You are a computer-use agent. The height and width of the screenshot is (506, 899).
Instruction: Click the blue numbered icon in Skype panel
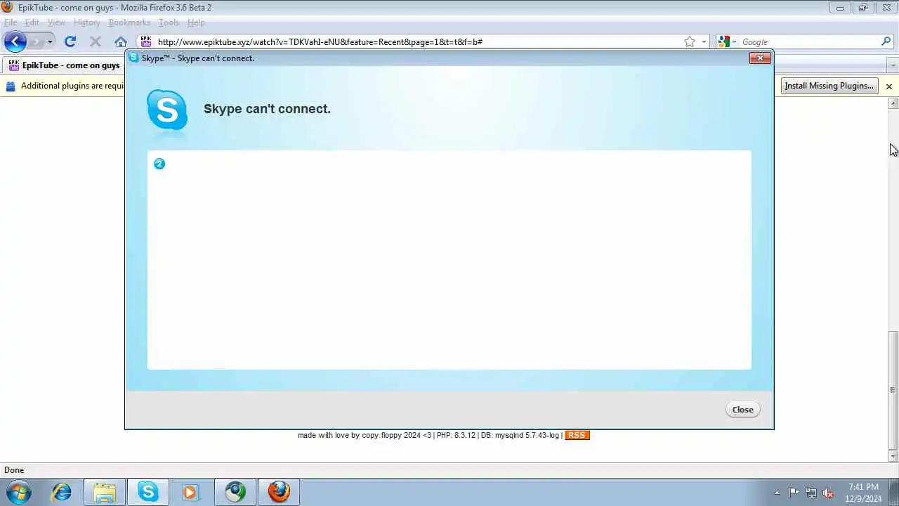[159, 164]
